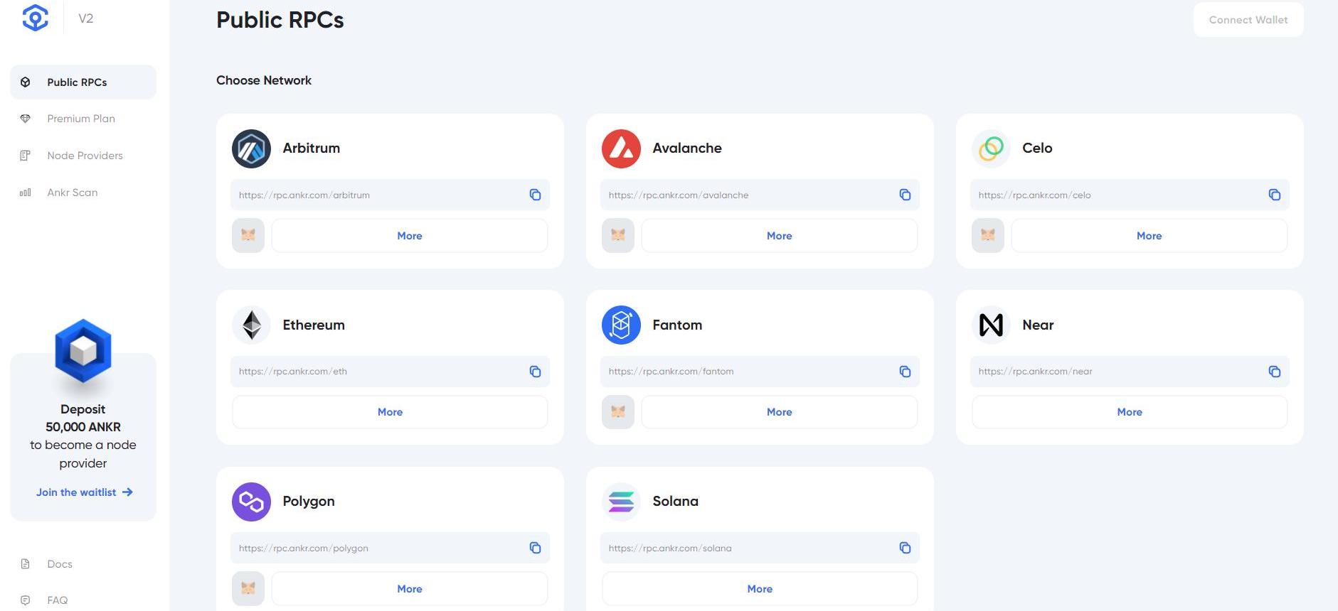Click the V2 version label
The height and width of the screenshot is (611, 1338).
click(85, 18)
